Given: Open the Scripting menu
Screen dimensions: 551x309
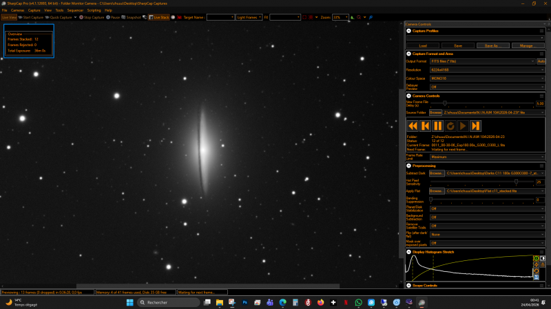Looking at the screenshot, I should [94, 10].
